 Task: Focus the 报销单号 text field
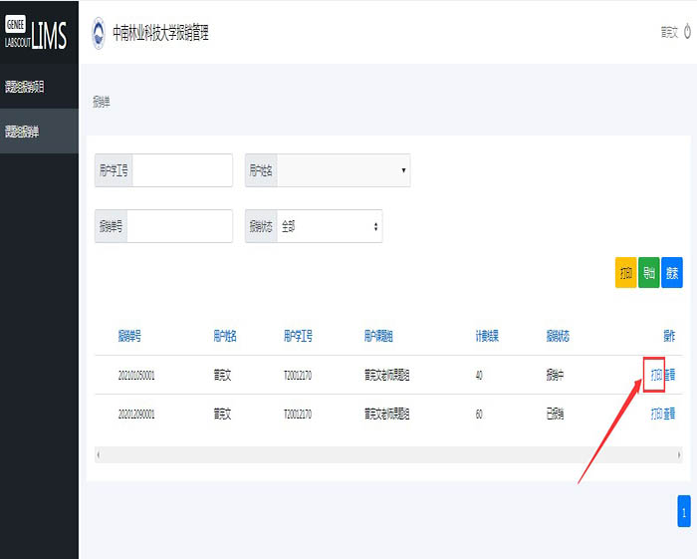click(x=179, y=226)
